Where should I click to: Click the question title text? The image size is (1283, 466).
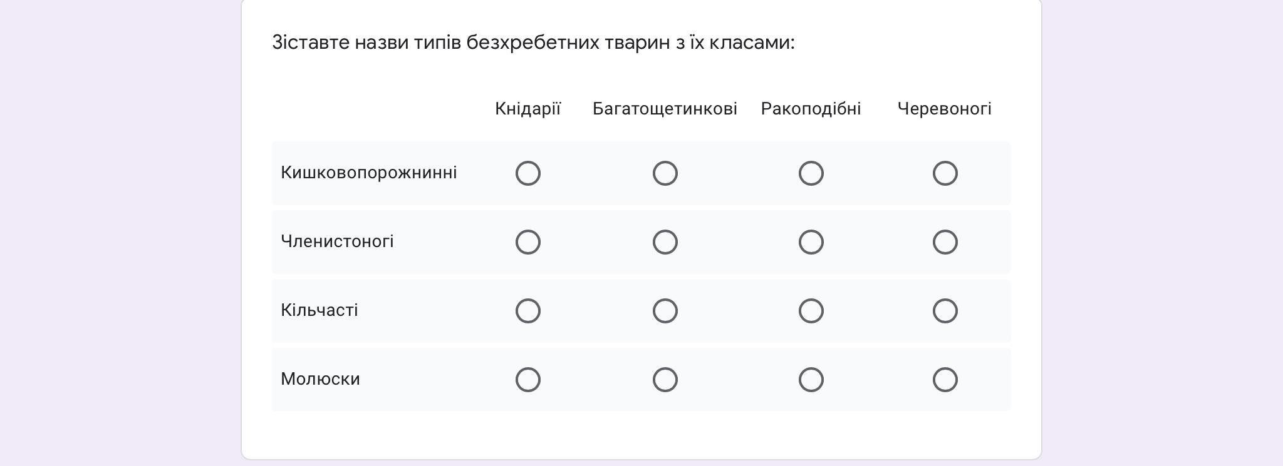(533, 43)
